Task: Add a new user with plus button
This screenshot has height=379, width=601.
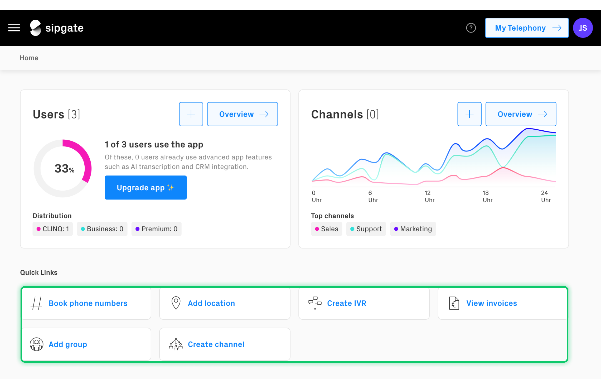Action: pyautogui.click(x=191, y=114)
